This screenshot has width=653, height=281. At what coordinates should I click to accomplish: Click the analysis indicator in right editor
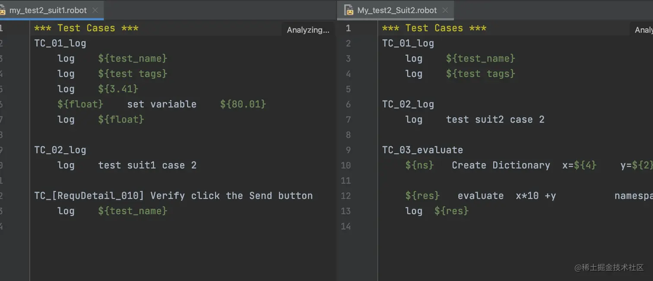tap(643, 30)
